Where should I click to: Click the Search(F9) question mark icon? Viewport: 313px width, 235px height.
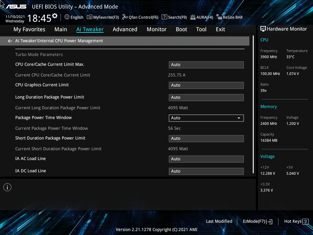[x=164, y=17]
